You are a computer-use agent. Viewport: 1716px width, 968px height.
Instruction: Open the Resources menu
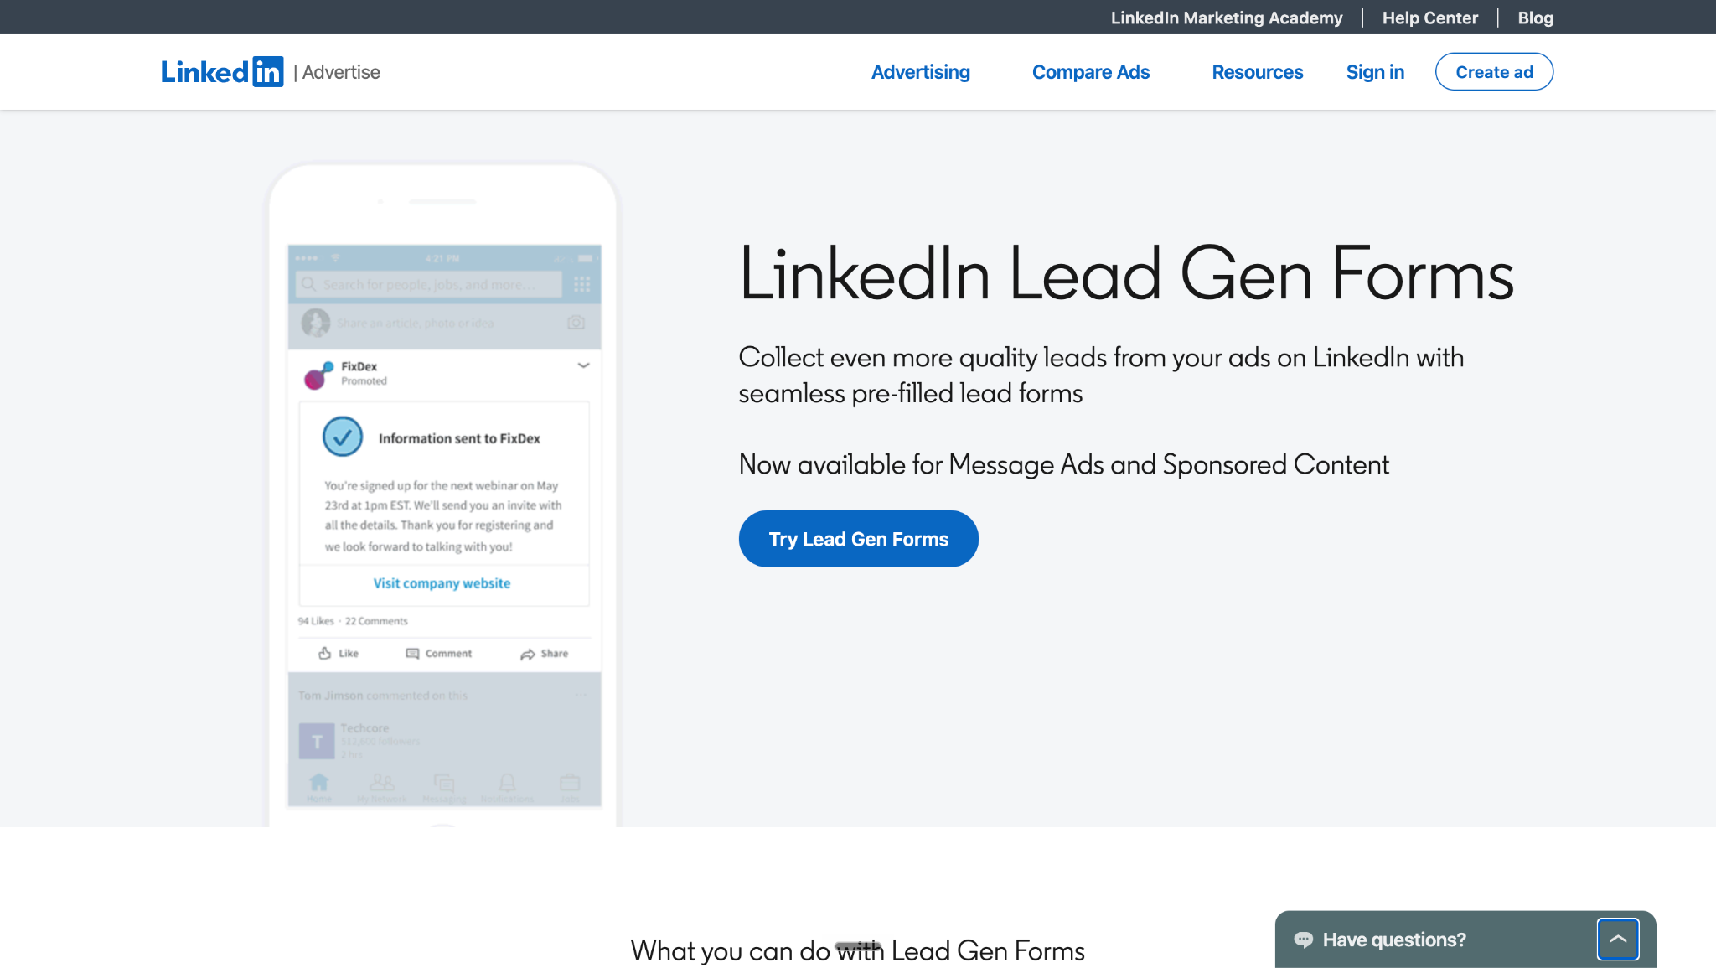[1257, 72]
